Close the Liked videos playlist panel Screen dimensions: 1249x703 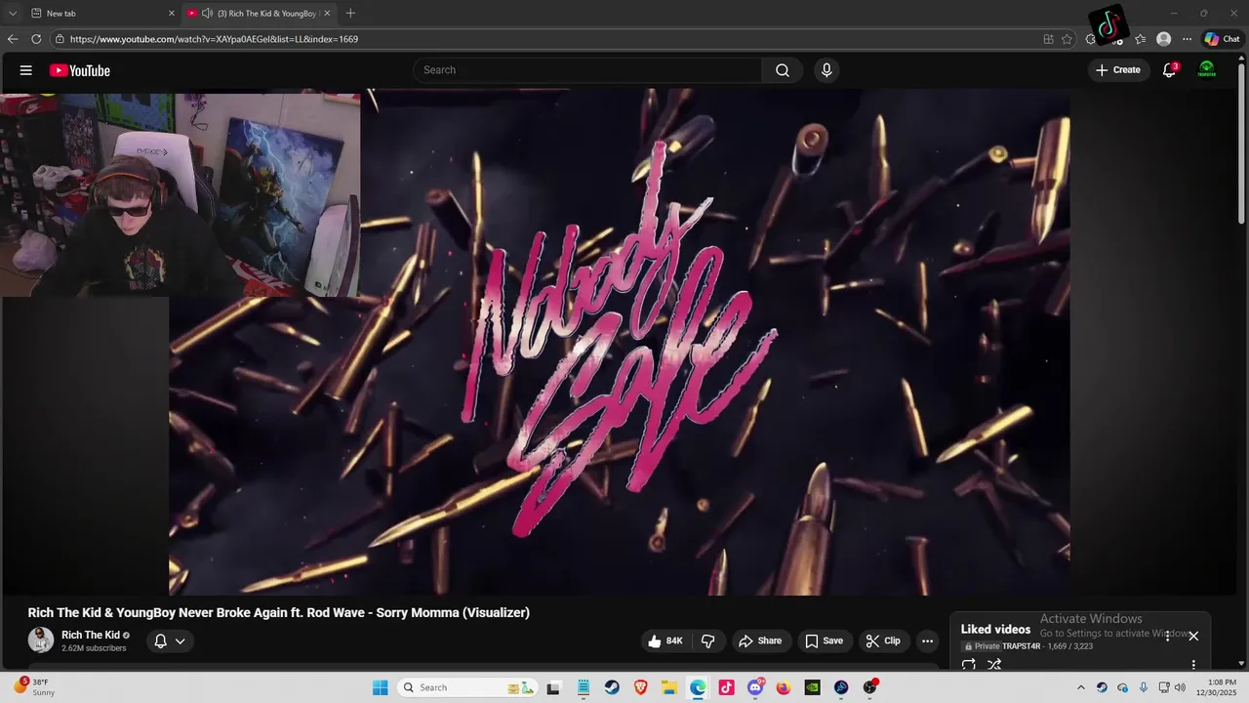1193,636
